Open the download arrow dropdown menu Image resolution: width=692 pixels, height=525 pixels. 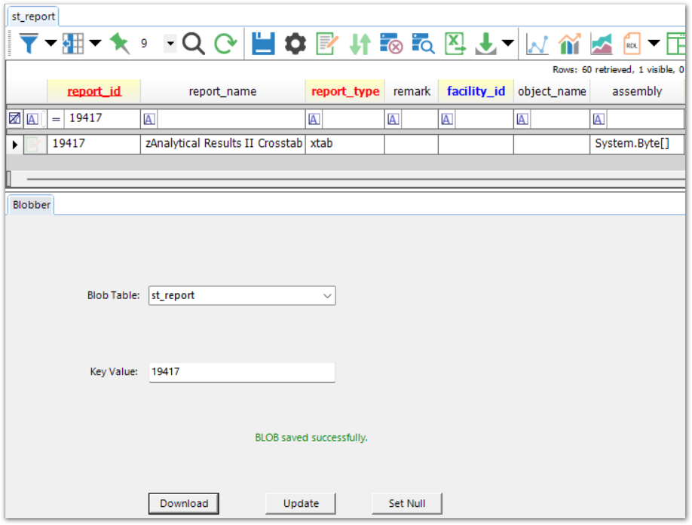point(507,44)
